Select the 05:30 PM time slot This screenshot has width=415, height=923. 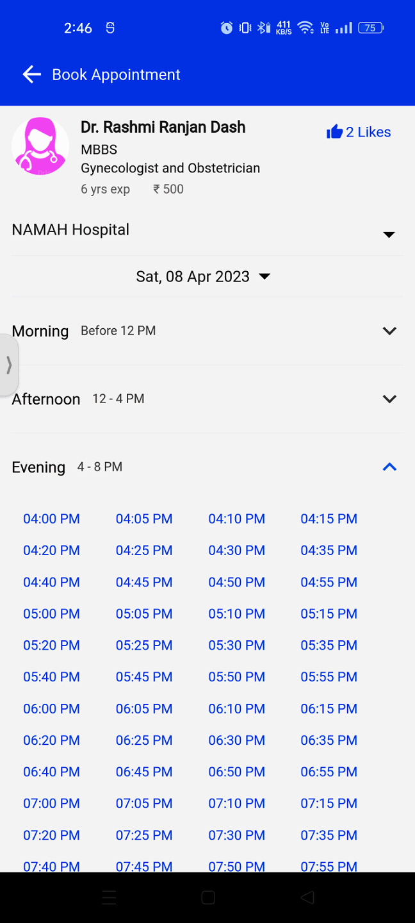[236, 645]
